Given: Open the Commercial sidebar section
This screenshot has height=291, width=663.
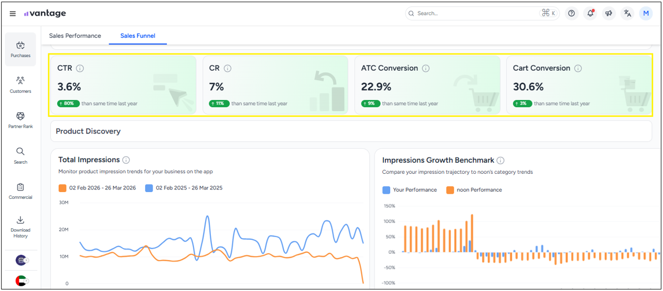Looking at the screenshot, I should pos(20,191).
